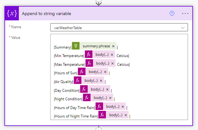Click fx icon beside Hours of Day Time Rain
The image size is (198, 130).
[x=99, y=106]
